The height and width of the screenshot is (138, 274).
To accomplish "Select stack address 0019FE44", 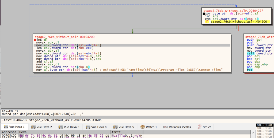I will pos(265,128).
